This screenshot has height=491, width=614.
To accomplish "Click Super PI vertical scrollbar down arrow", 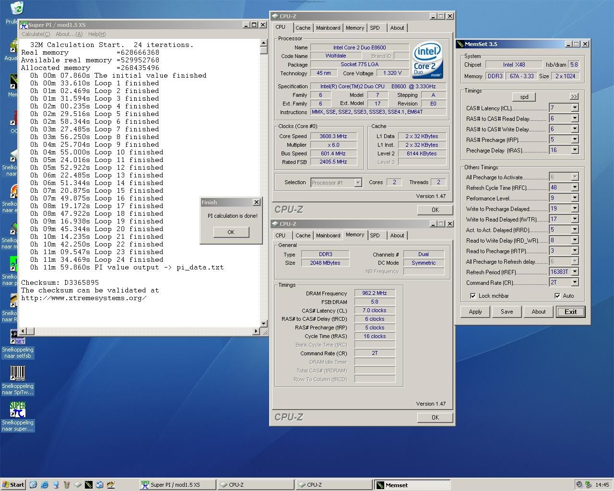I will 263,324.
